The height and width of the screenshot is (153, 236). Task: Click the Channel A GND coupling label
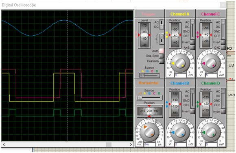tap(186, 31)
